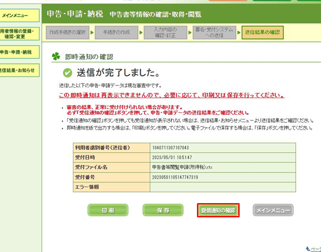
Task: Click the 利用者識別番号 value in the table
Action: [x=171, y=148]
